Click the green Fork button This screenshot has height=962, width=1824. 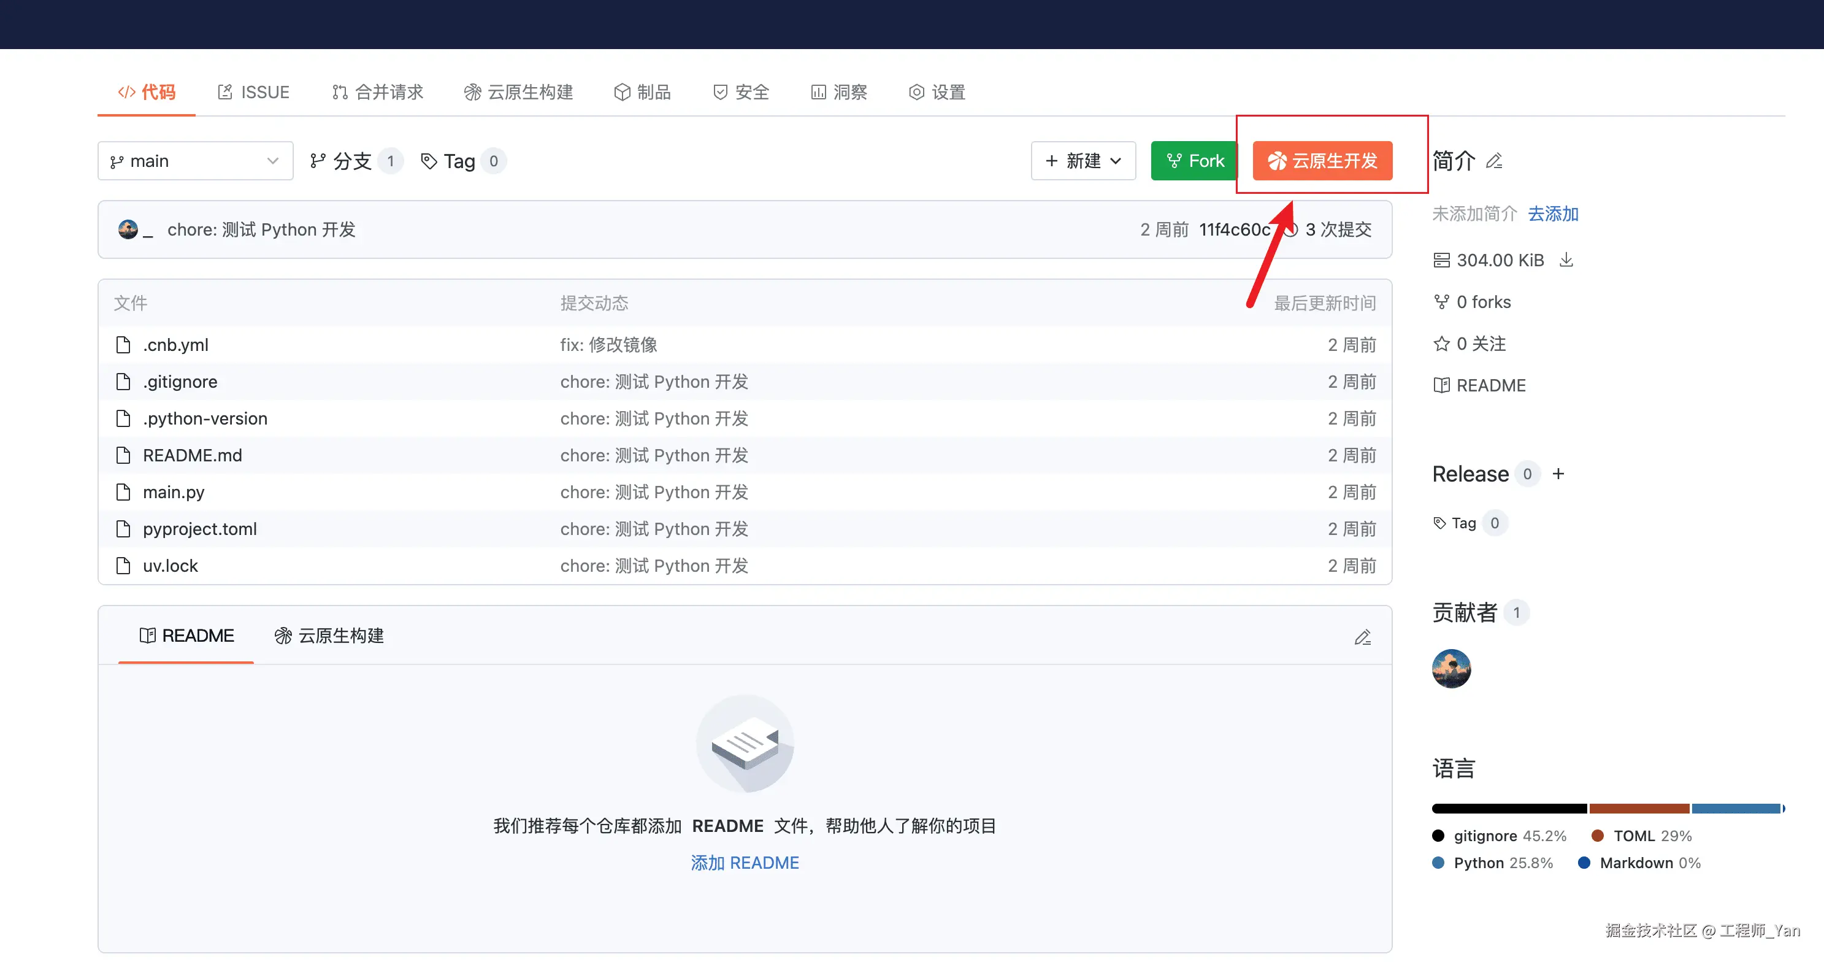pyautogui.click(x=1194, y=161)
